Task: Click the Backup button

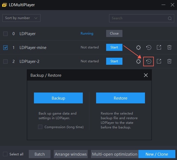Action: pyautogui.click(x=58, y=98)
